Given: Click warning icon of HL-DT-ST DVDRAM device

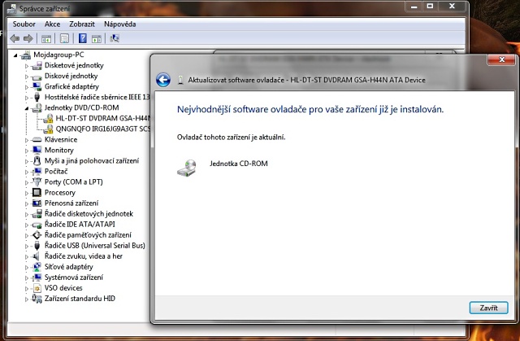Looking at the screenshot, I should [48, 119].
